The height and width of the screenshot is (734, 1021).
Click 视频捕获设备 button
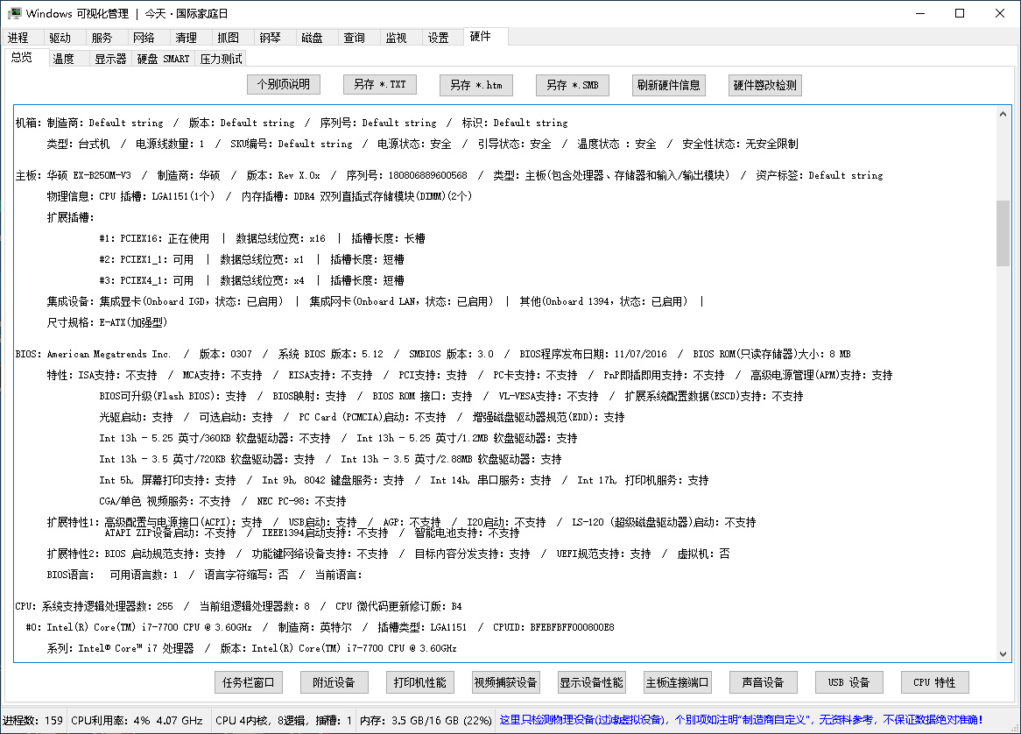506,682
